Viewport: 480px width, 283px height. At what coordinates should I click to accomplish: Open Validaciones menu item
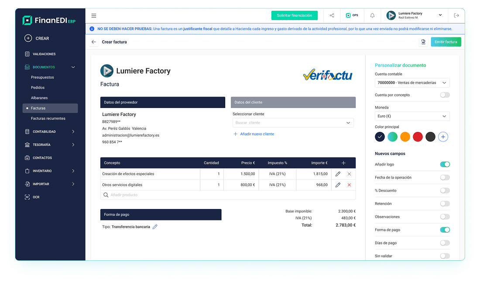click(44, 54)
